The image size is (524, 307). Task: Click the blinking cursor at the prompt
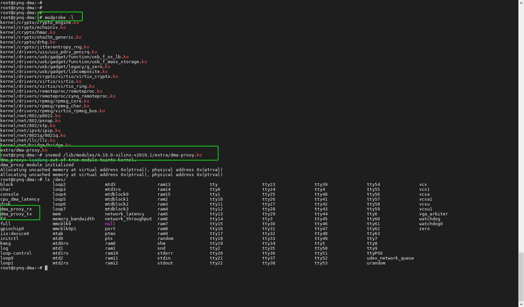click(x=46, y=268)
